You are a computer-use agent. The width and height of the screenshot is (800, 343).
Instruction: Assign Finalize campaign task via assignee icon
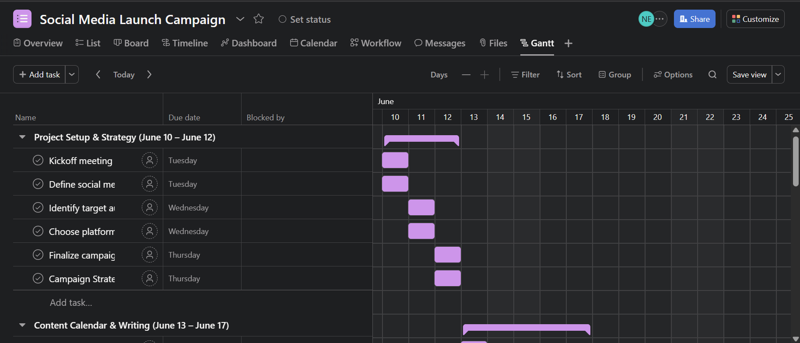tap(150, 255)
